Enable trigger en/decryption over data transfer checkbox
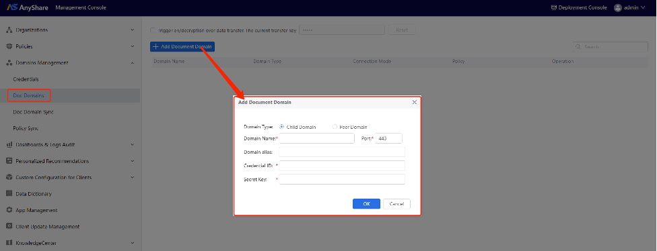The height and width of the screenshot is (251, 657). click(x=153, y=30)
